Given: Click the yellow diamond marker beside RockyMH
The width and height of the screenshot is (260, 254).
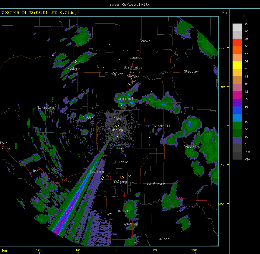Looking at the screenshot, I should (75, 62).
